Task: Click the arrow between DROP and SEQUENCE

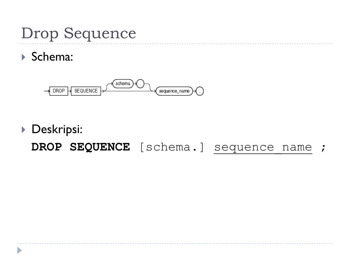Action: tap(69, 91)
